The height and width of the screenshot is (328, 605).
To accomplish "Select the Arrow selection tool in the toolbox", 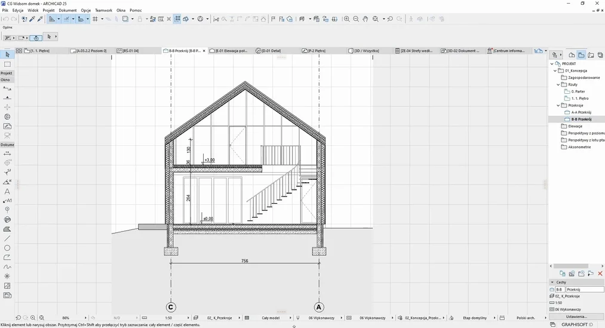I will point(7,55).
